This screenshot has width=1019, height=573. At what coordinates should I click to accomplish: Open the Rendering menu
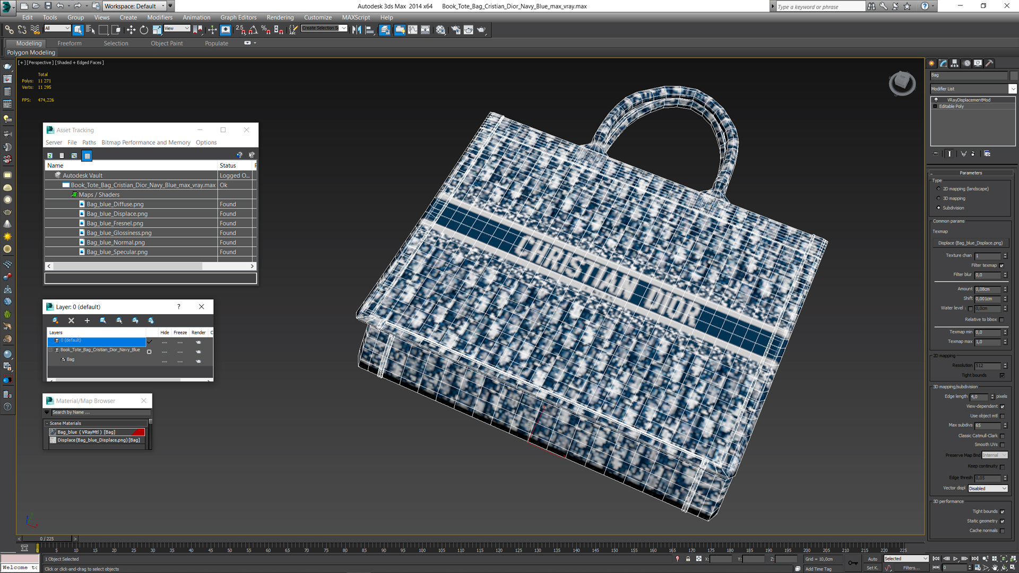[x=280, y=18]
